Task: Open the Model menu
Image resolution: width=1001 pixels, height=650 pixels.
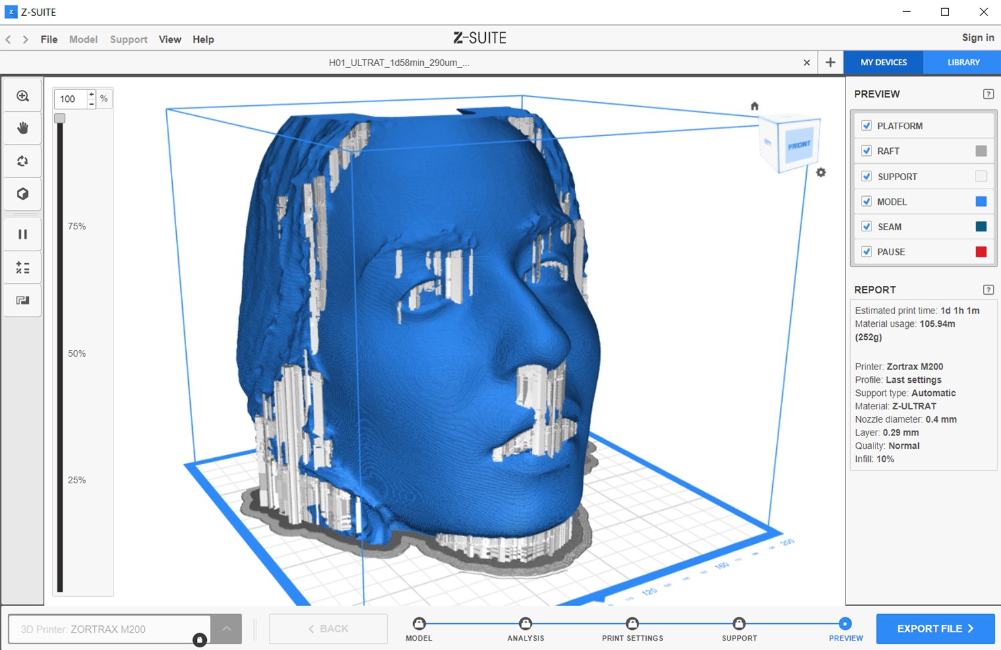Action: coord(83,39)
